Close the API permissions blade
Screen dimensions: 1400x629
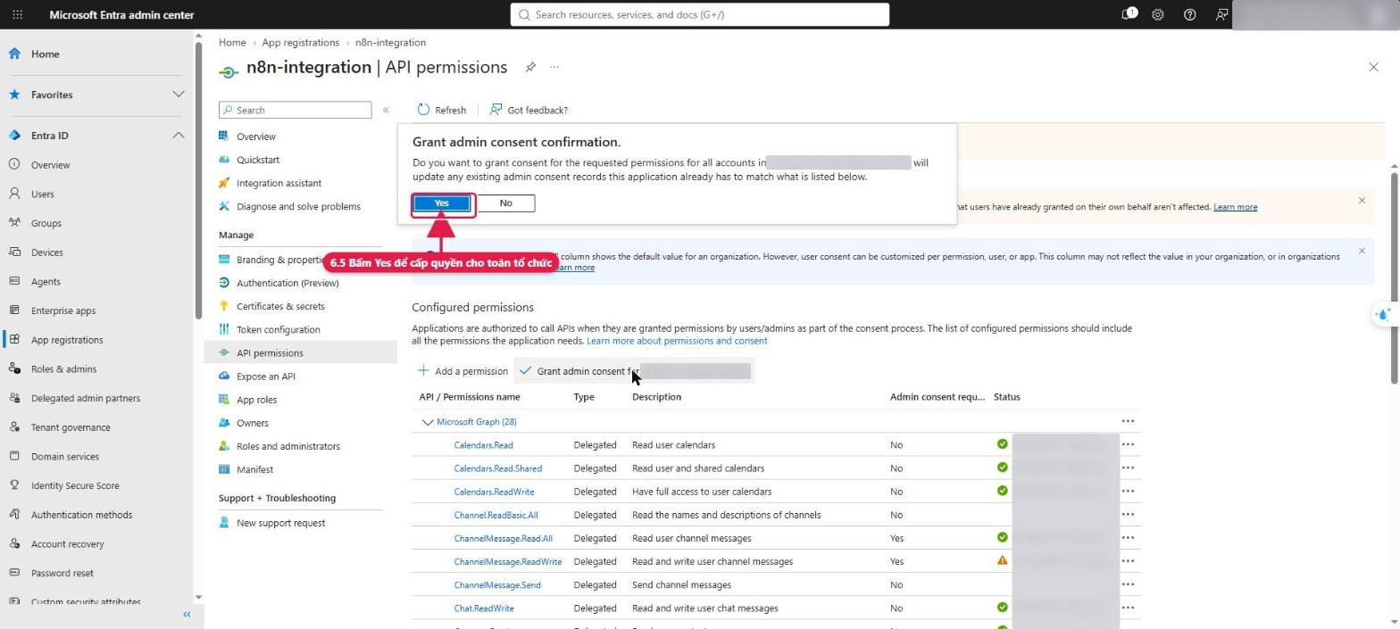pyautogui.click(x=1373, y=67)
